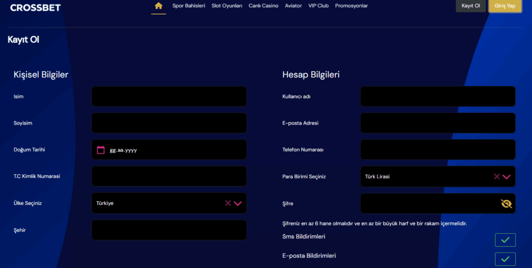The height and width of the screenshot is (268, 532).
Task: Expand the Ülke Seçiniz dropdown arrow
Action: [x=238, y=203]
